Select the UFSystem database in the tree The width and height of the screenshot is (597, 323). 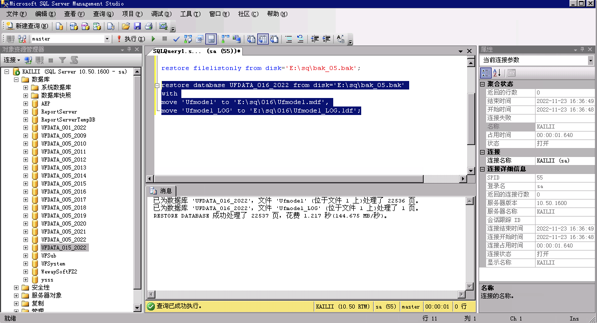pyautogui.click(x=53, y=263)
